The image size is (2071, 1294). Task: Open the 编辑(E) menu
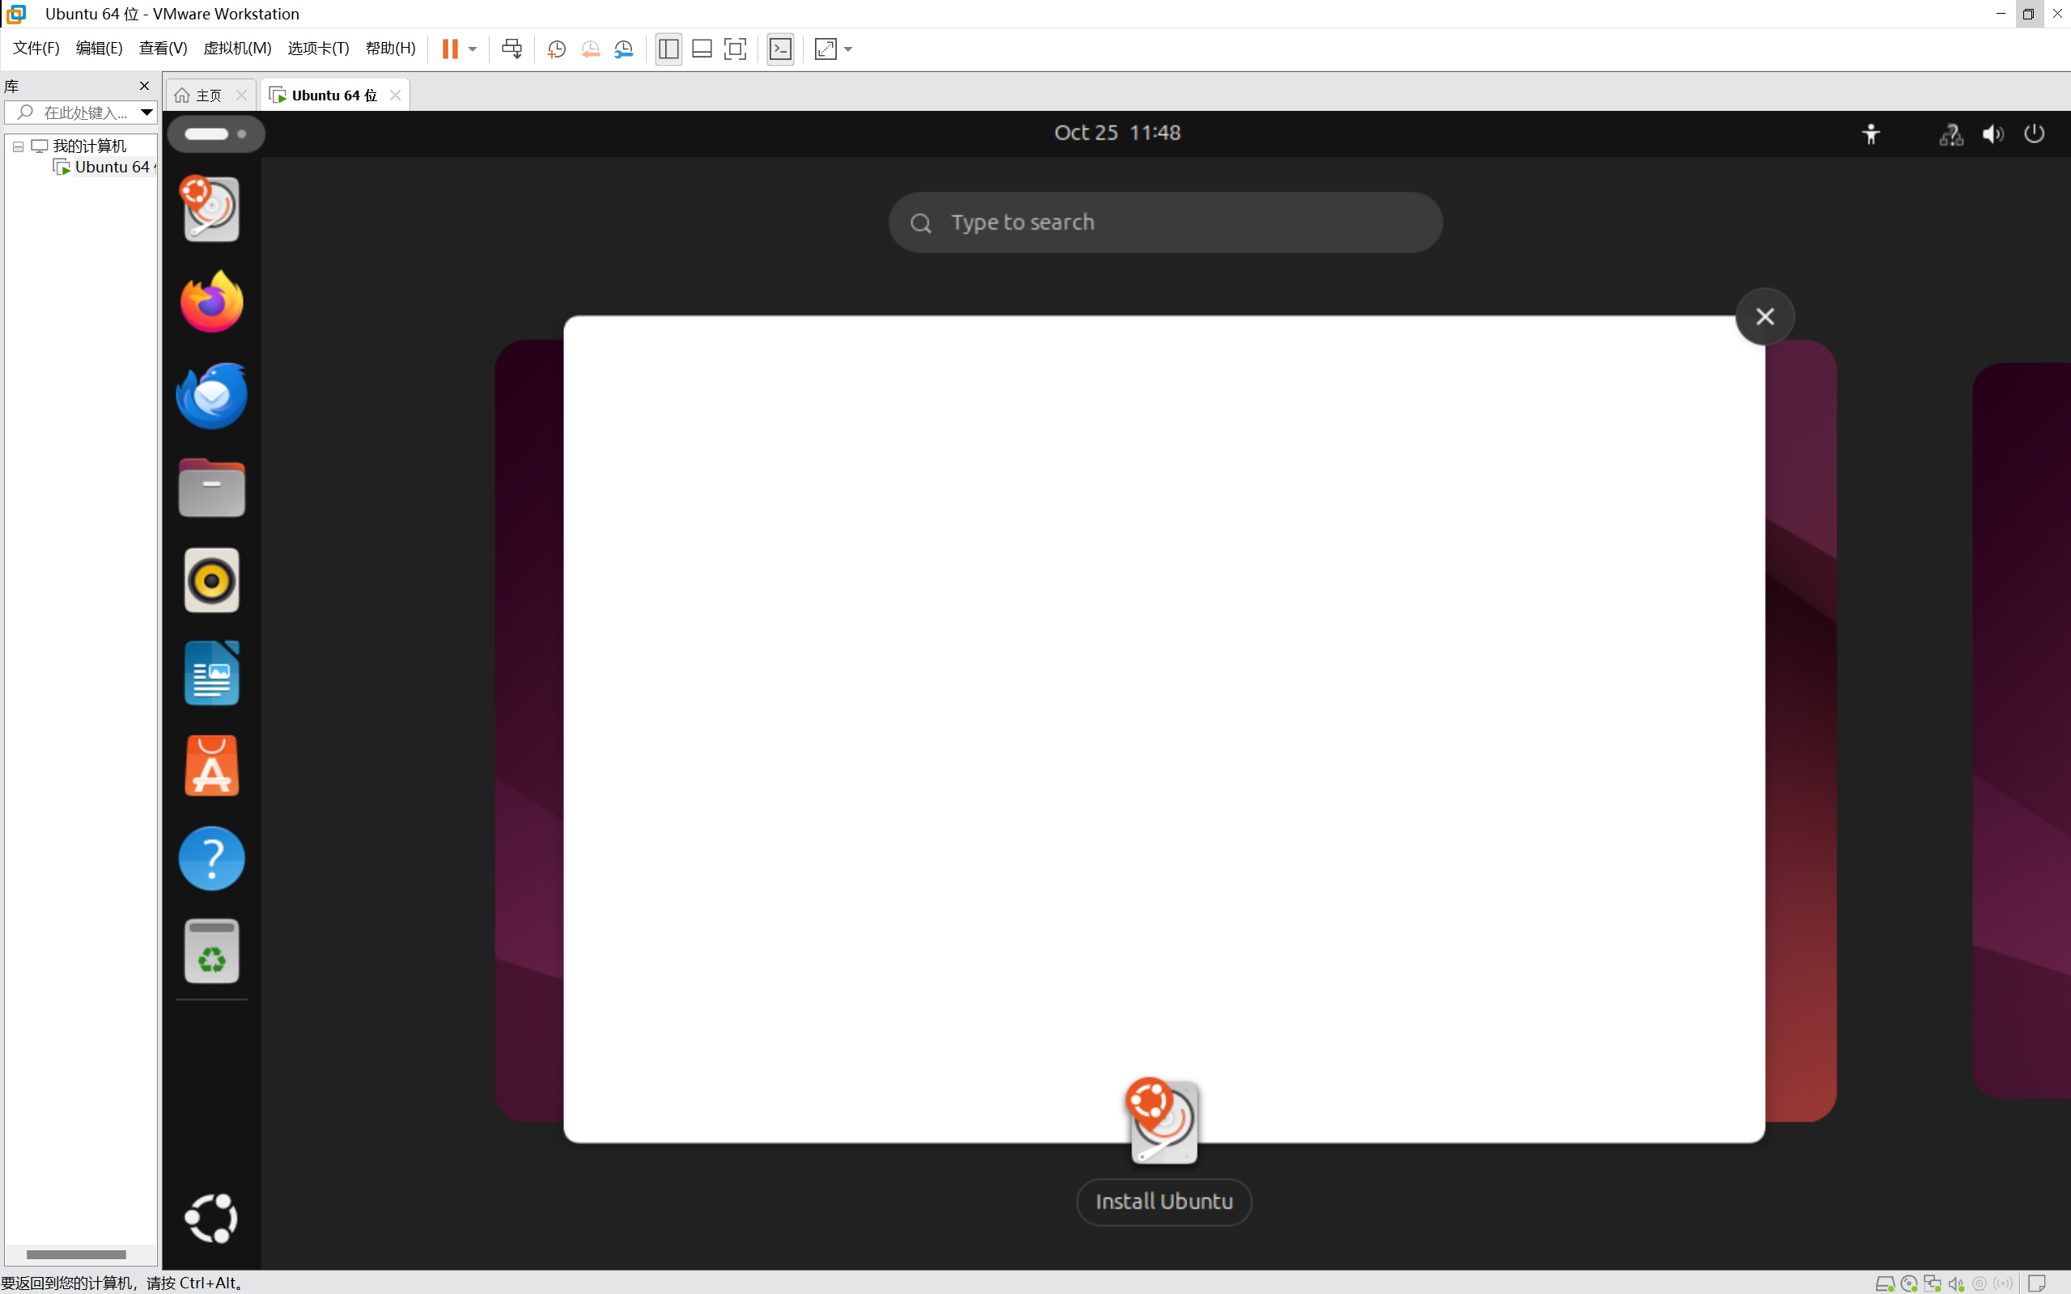(x=100, y=48)
